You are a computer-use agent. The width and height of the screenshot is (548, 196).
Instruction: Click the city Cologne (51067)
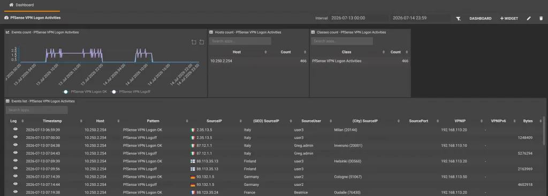[348, 177]
